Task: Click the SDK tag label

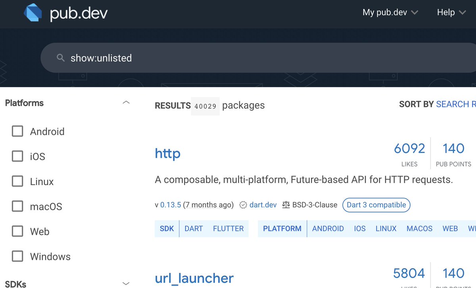Action: pos(167,229)
